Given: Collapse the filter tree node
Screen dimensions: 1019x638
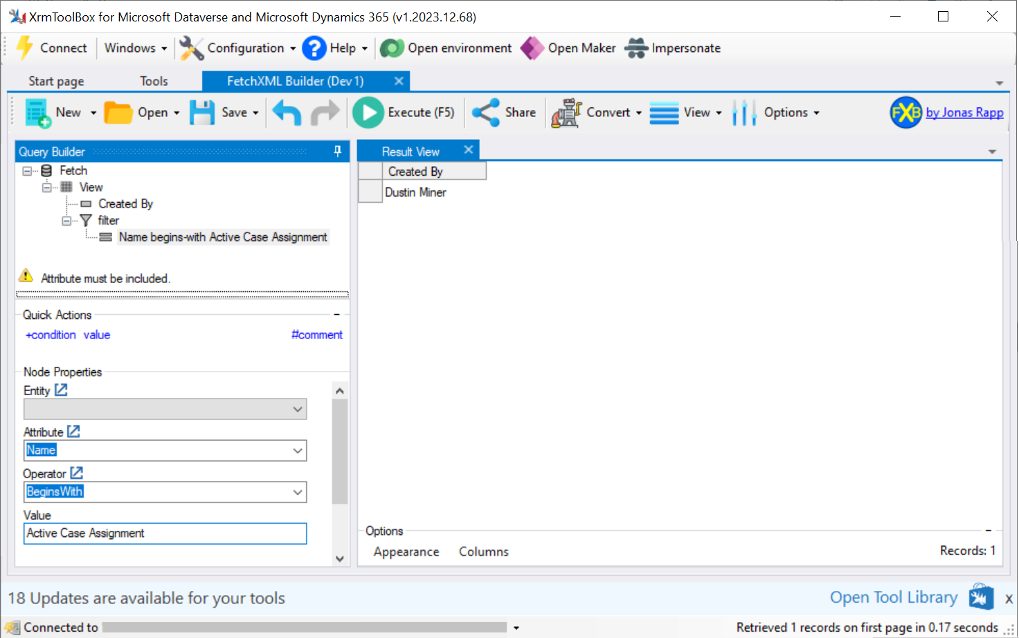Looking at the screenshot, I should pyautogui.click(x=67, y=221).
